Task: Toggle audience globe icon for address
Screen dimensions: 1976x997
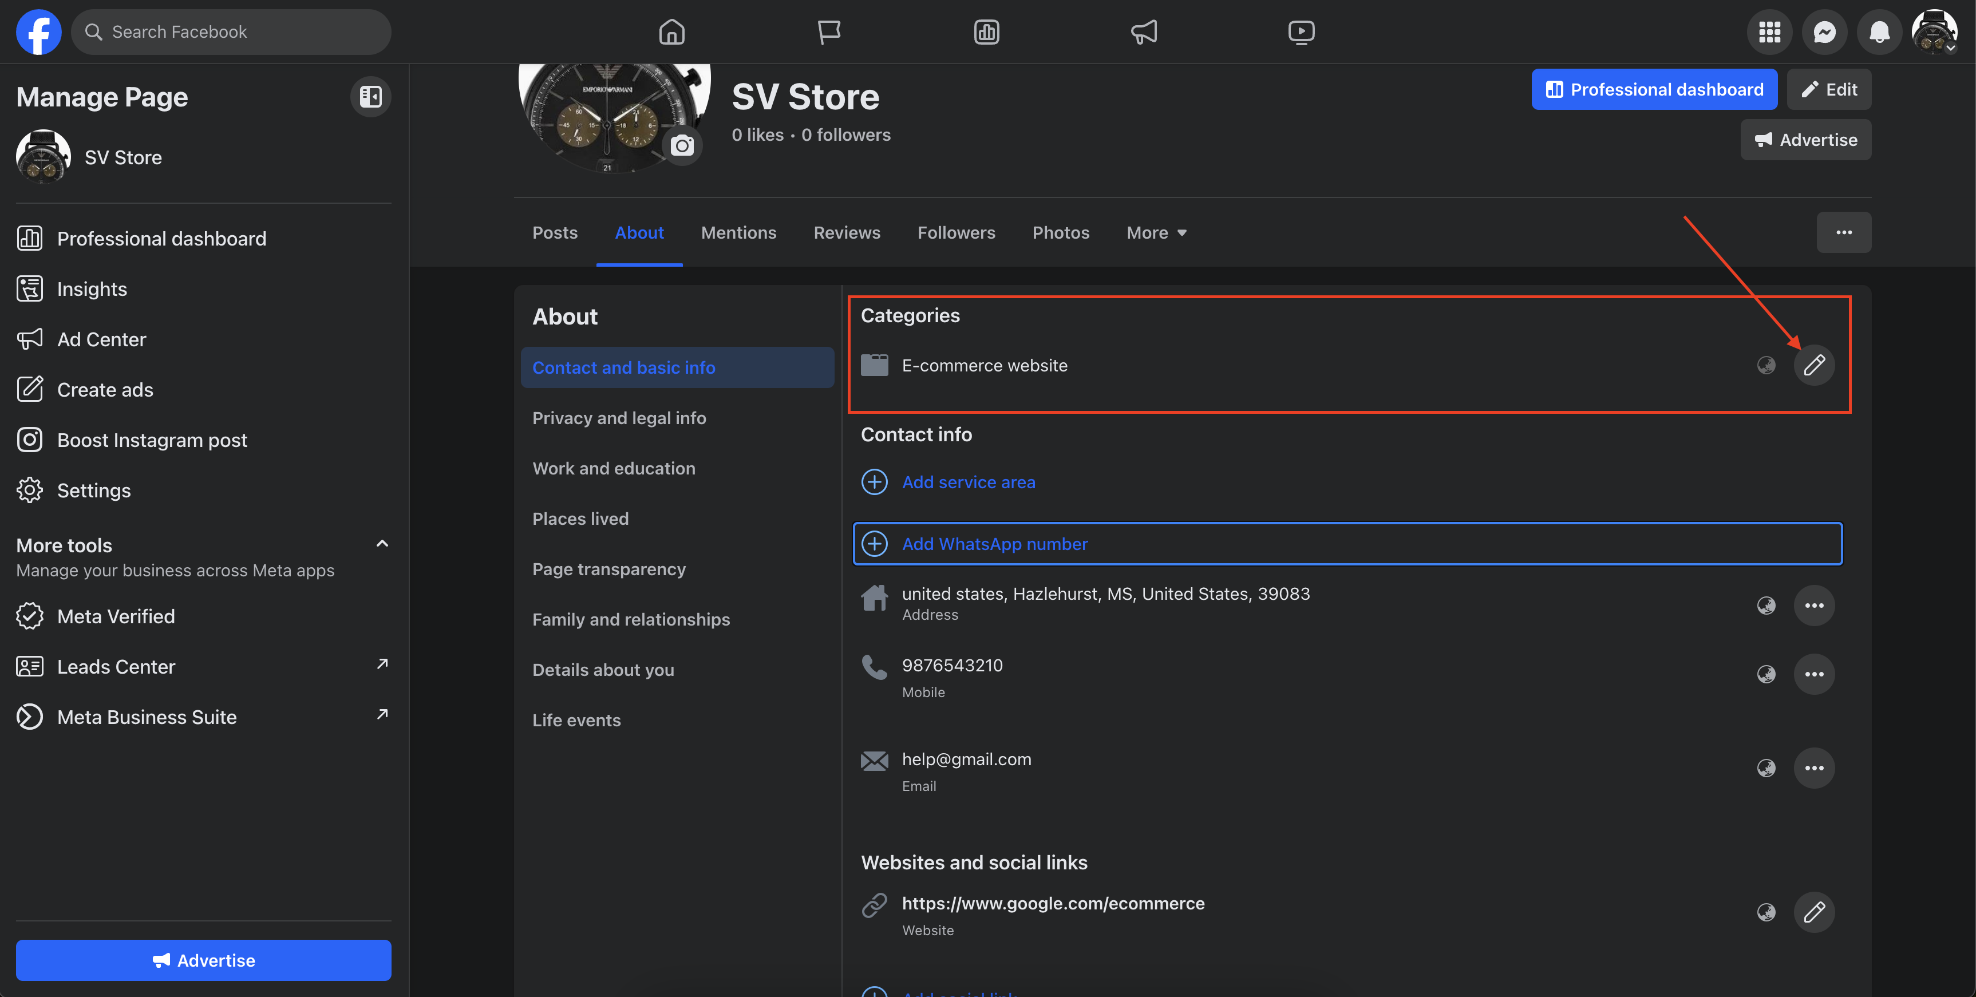Action: 1766,606
